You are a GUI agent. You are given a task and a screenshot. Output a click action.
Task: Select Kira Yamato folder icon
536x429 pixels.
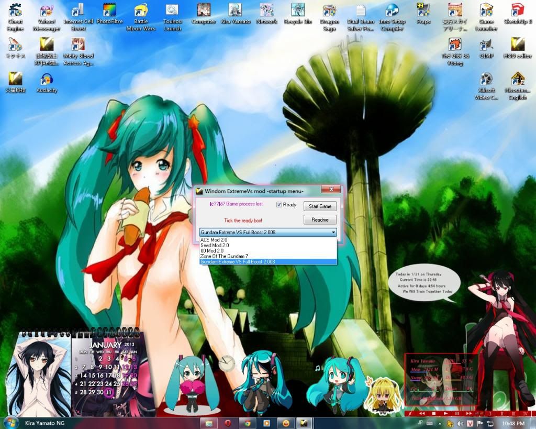pos(235,14)
